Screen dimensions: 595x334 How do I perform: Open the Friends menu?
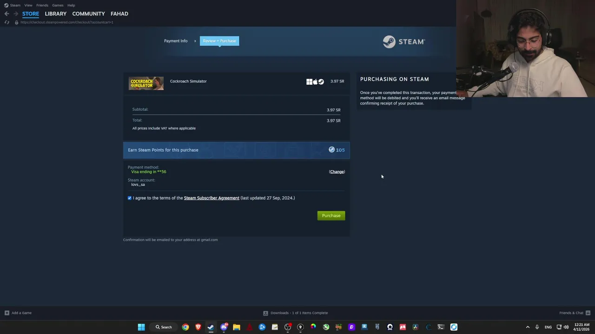click(42, 5)
